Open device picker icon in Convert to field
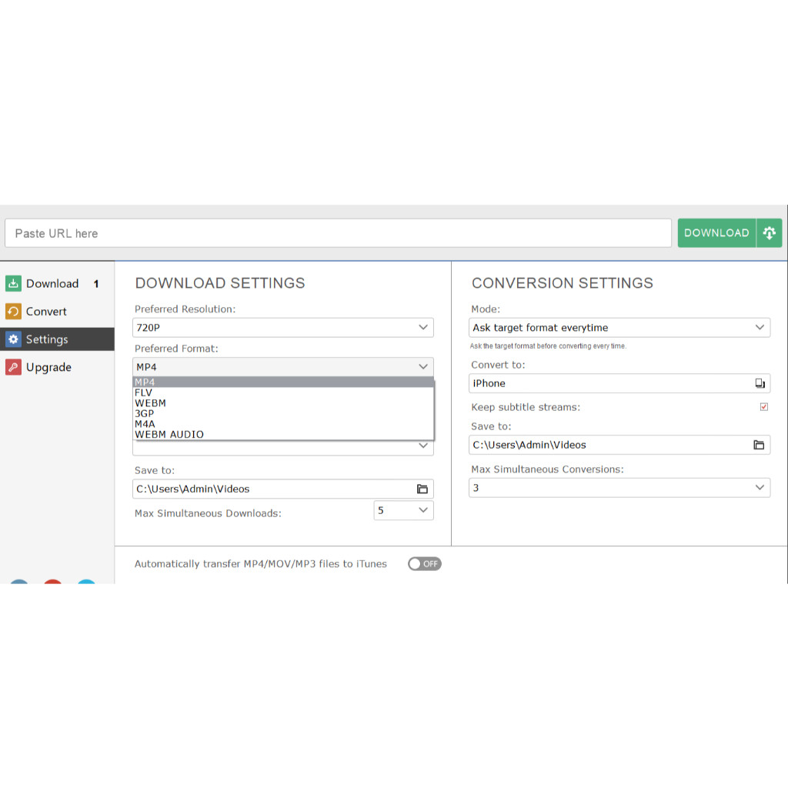788x788 pixels. [x=760, y=383]
